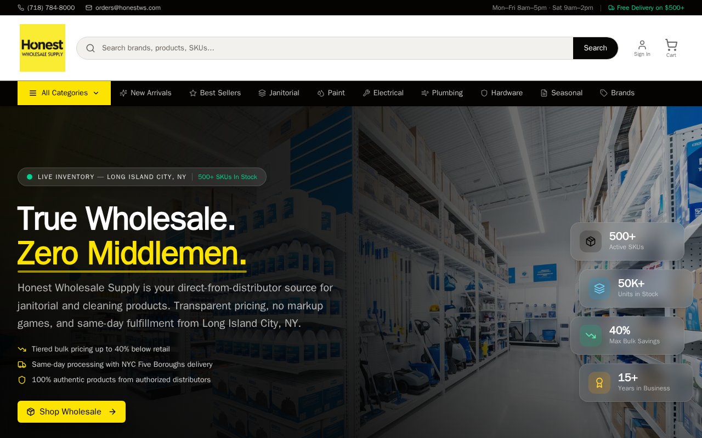This screenshot has width=702, height=438.
Task: Click the Zero Middlemen. yellow headline
Action: (x=132, y=253)
